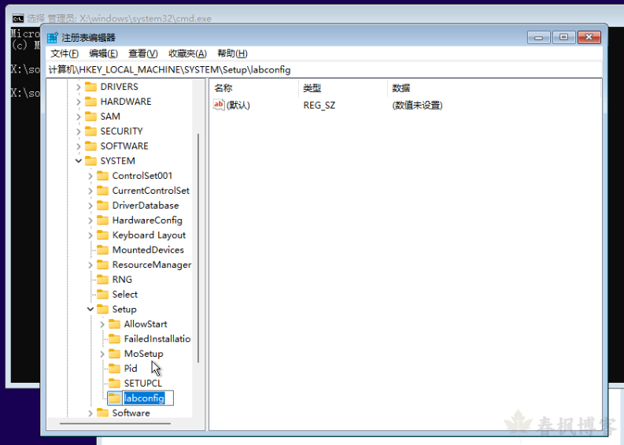Select the SETUPCL key label
Screen dimensions: 624x445
tap(143, 384)
